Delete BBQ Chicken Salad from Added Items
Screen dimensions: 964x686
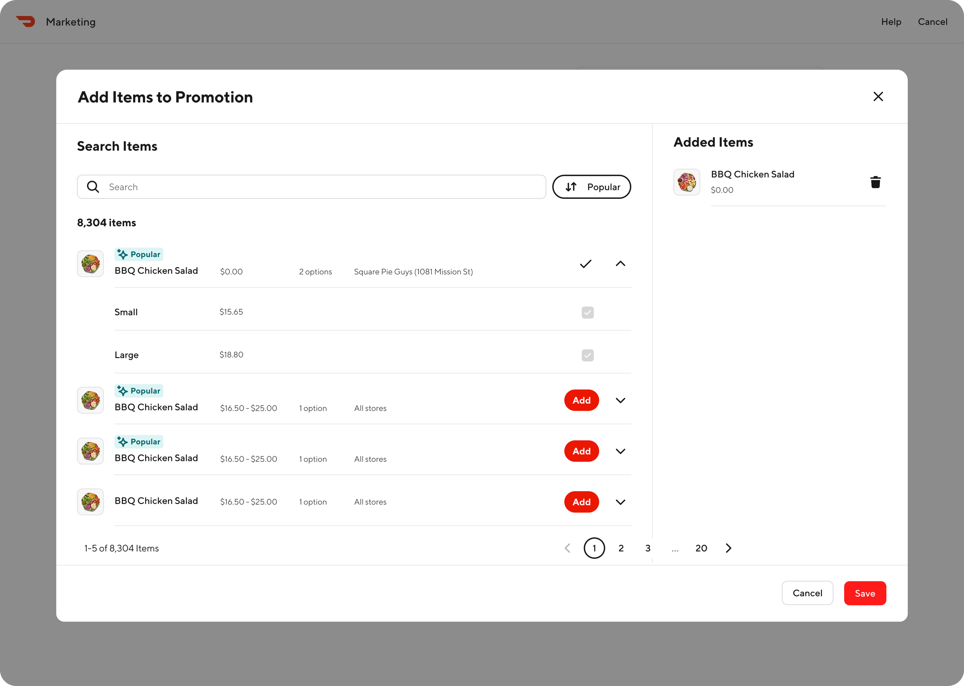point(875,182)
